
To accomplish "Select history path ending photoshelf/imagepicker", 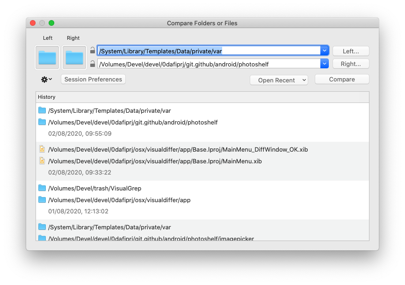I will coord(151,239).
